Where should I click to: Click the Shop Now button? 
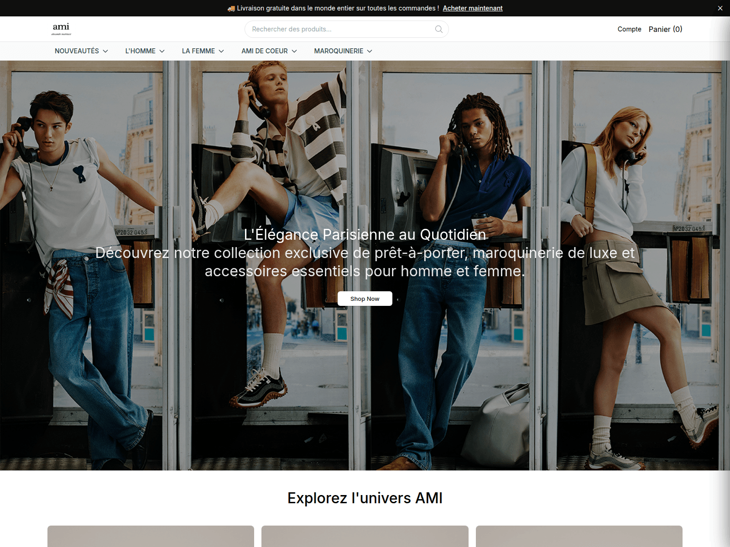click(x=365, y=299)
